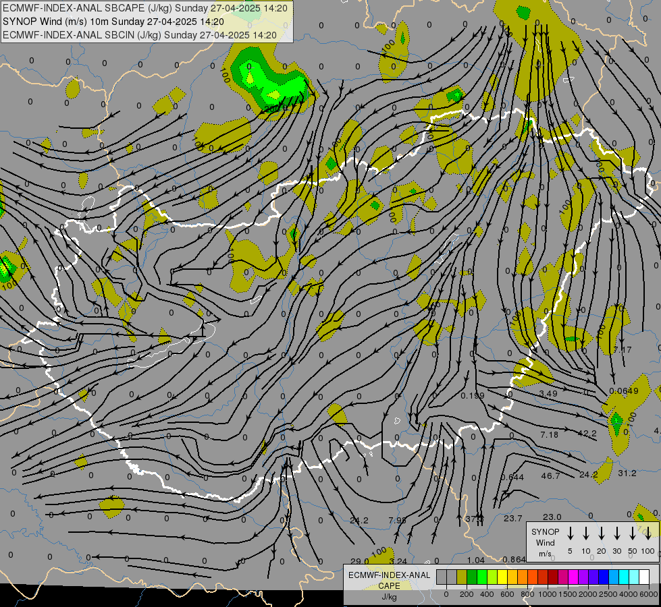The image size is (661, 607).
Task: Click the '7.95' value on the map
Action: [397, 520]
